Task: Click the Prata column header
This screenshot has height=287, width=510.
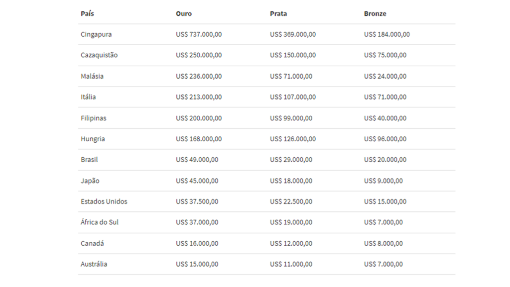Action: pyautogui.click(x=278, y=14)
